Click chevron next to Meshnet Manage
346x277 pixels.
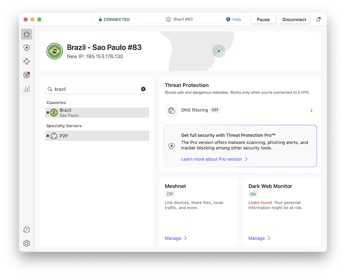coord(185,238)
